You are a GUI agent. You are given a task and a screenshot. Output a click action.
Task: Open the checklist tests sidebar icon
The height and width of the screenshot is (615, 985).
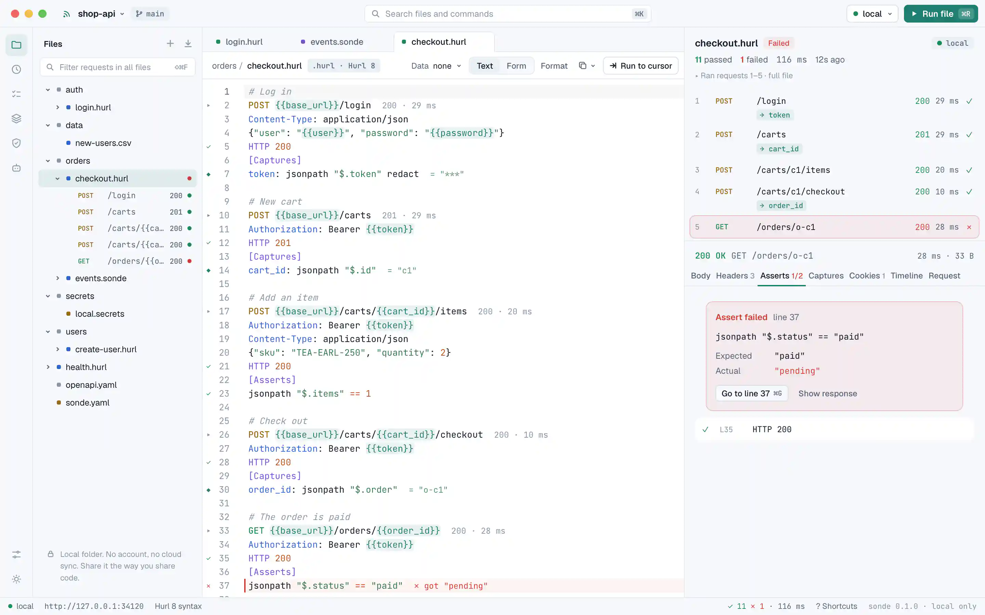tap(16, 94)
